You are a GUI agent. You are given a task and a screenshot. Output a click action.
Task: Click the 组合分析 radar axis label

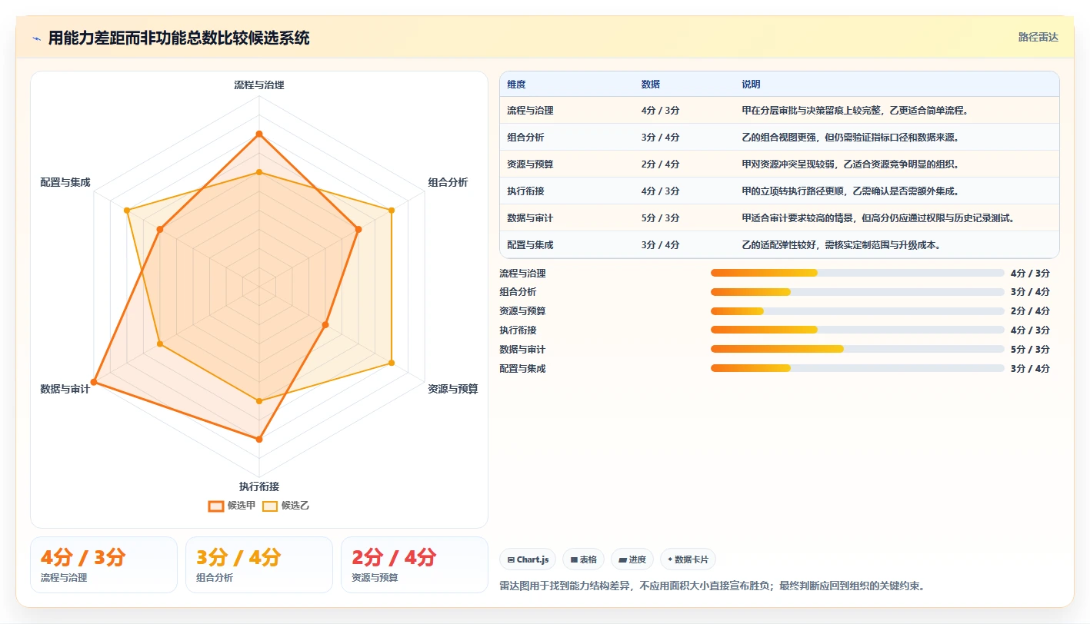pyautogui.click(x=448, y=182)
